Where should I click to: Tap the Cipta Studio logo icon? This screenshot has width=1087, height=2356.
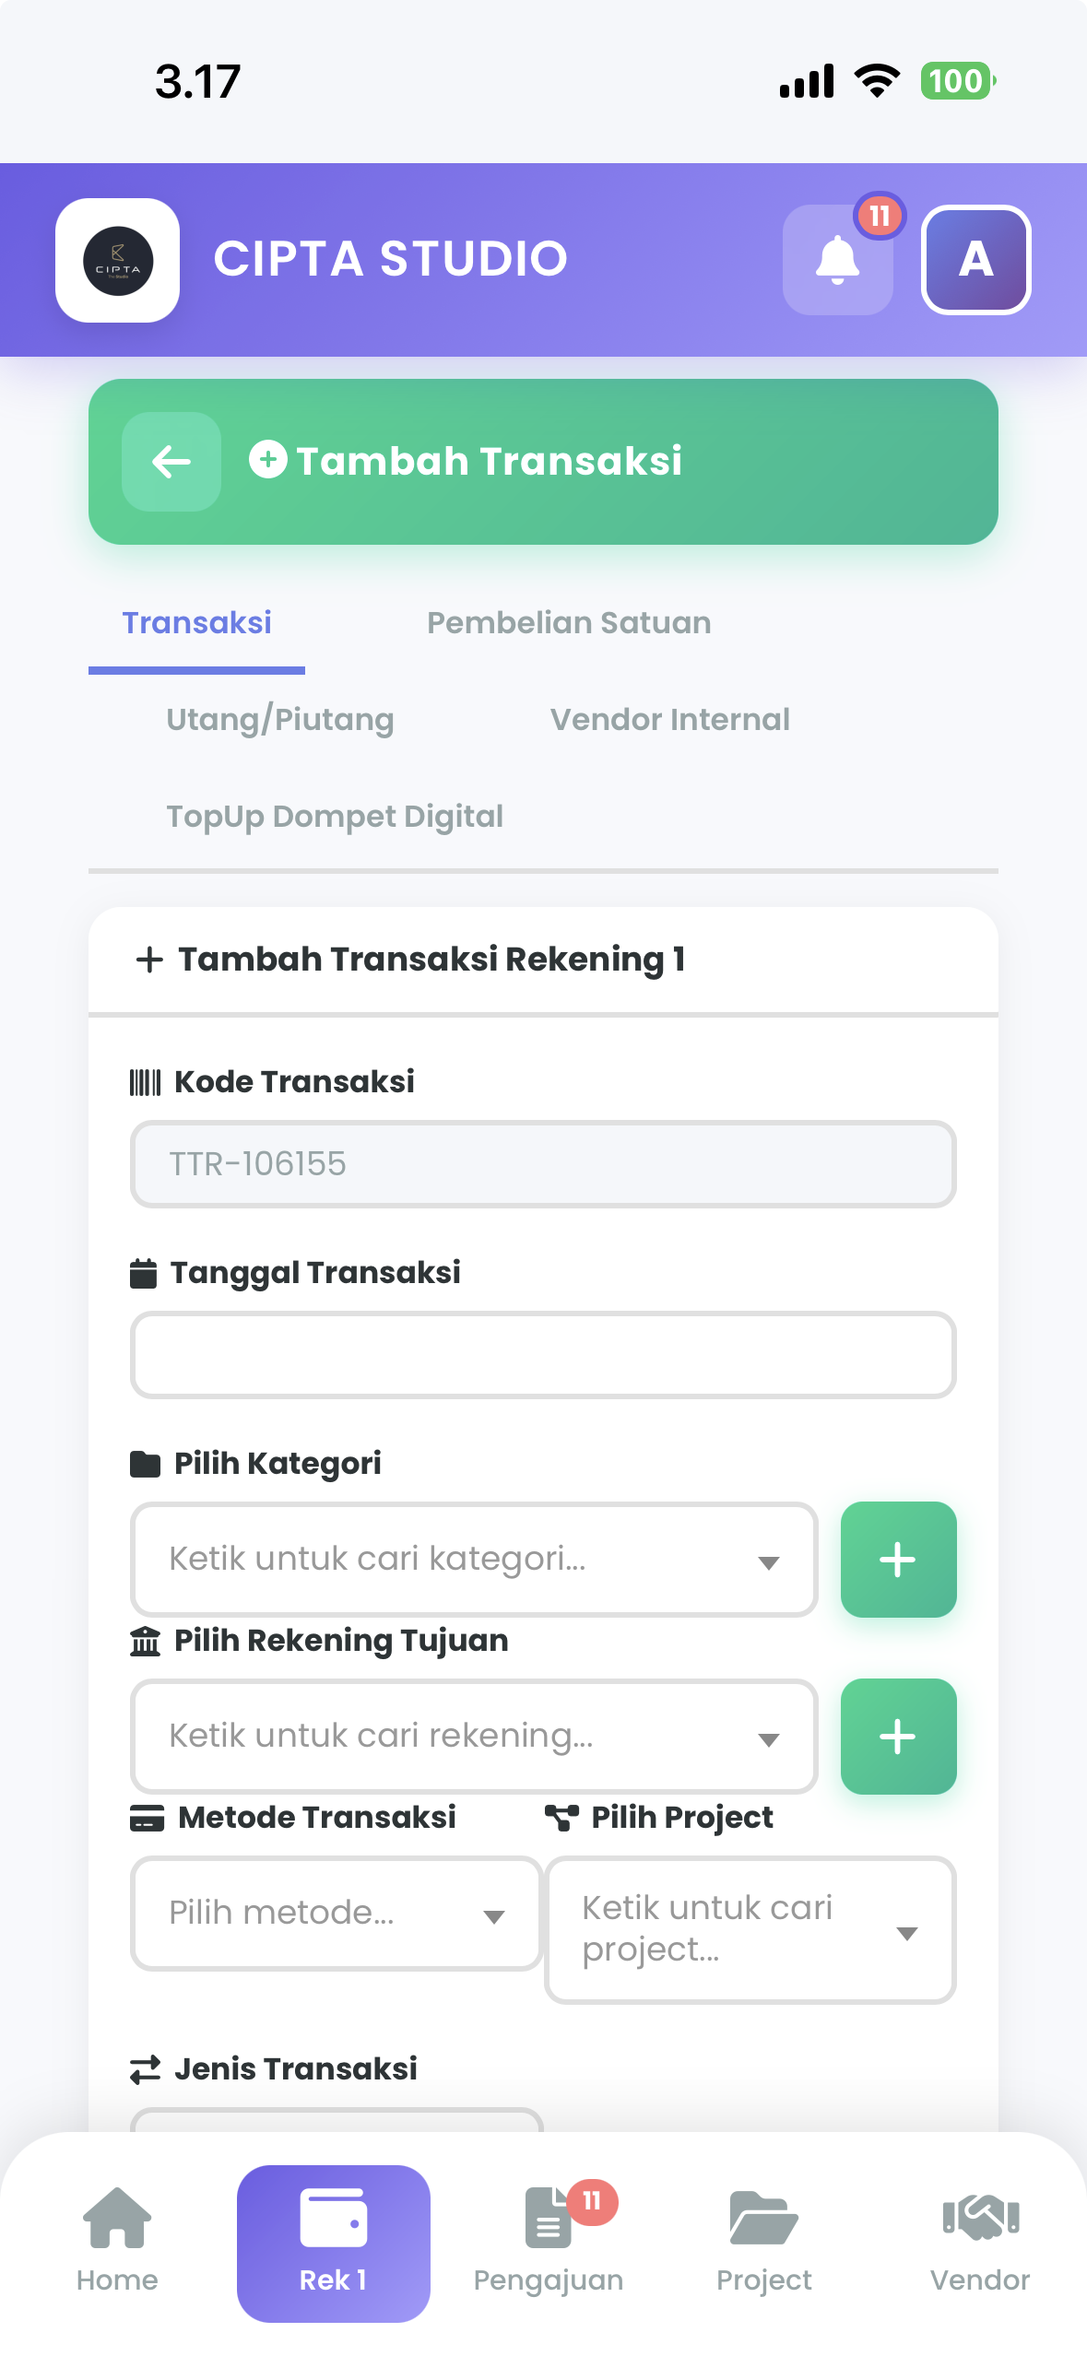point(118,260)
